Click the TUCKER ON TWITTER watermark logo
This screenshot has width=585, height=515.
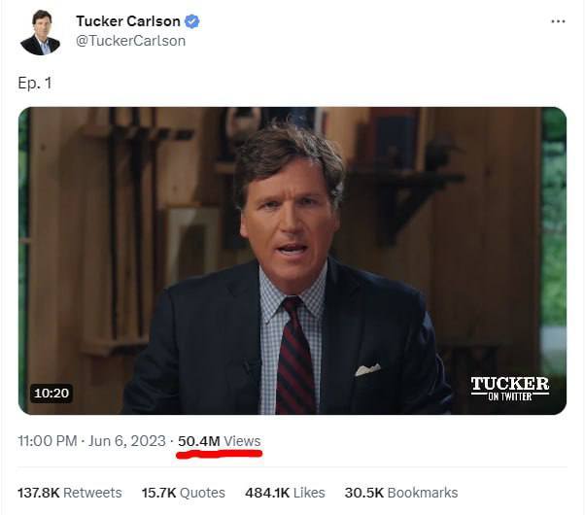[509, 389]
